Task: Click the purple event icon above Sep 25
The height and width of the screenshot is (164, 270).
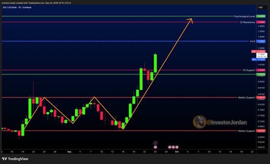Action: coord(155,143)
